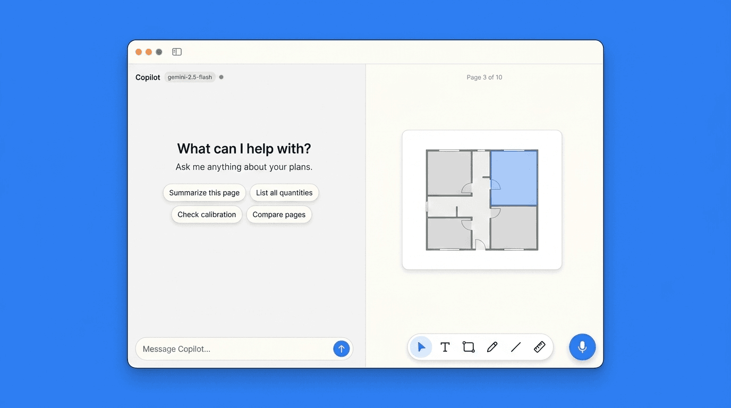Select the Compare pages suggestion
This screenshot has width=731, height=408.
click(279, 215)
